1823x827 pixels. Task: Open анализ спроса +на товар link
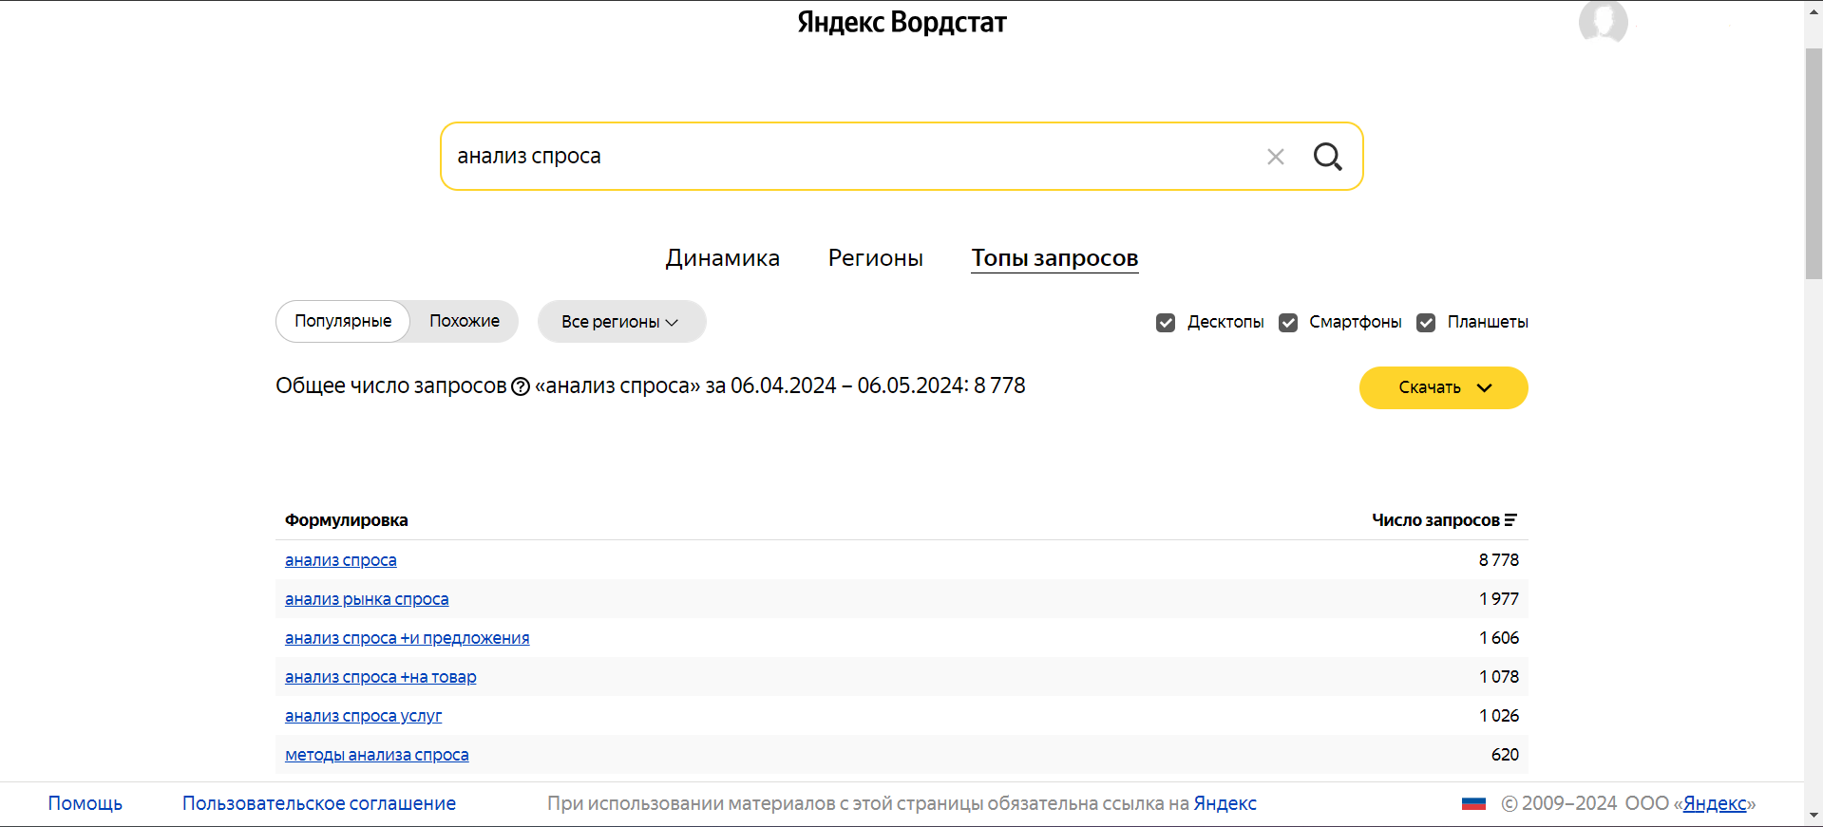tap(381, 677)
